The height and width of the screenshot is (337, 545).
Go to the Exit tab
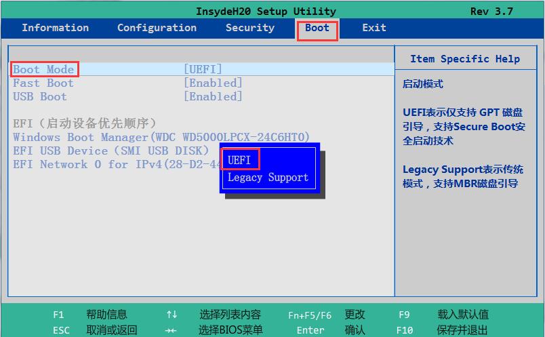[x=374, y=28]
